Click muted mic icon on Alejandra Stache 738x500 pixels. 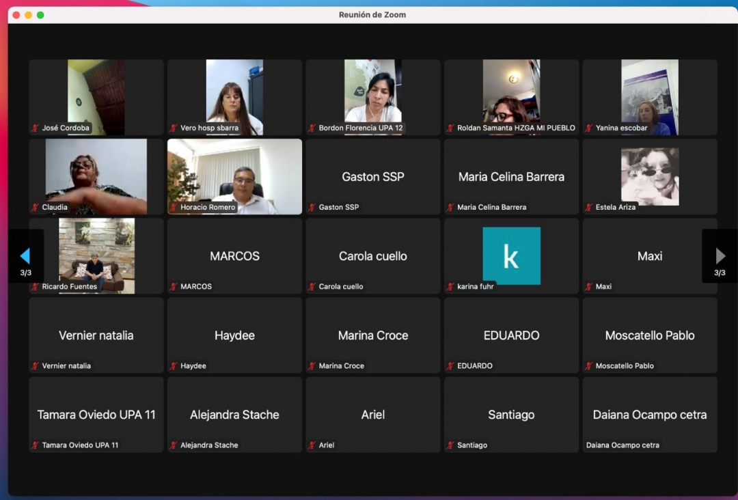click(174, 445)
